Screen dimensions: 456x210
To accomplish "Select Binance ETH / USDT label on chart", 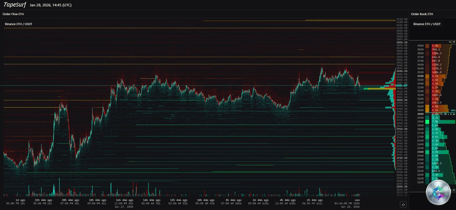I will tap(19, 24).
